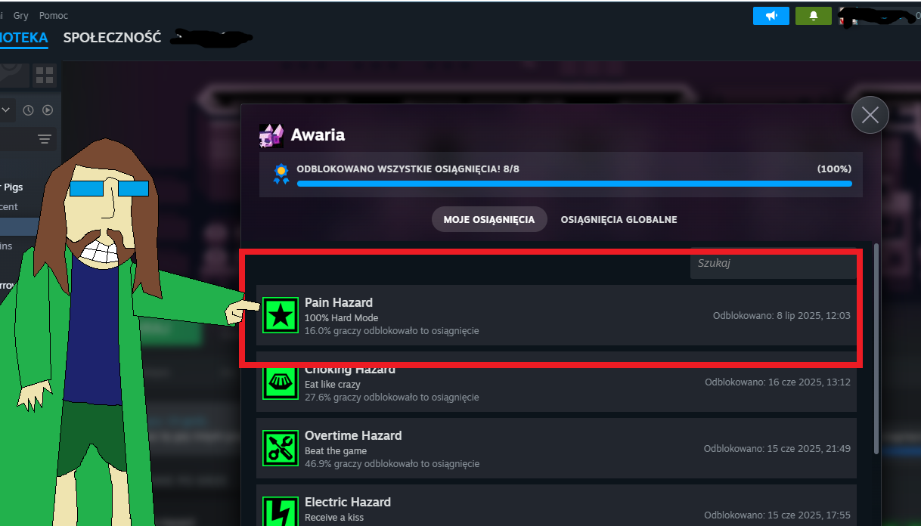The image size is (921, 526).
Task: Switch to the Osiągnięcia Globalne tab
Action: click(x=619, y=219)
